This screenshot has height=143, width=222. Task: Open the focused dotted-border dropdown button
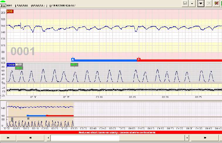(x=201, y=3)
